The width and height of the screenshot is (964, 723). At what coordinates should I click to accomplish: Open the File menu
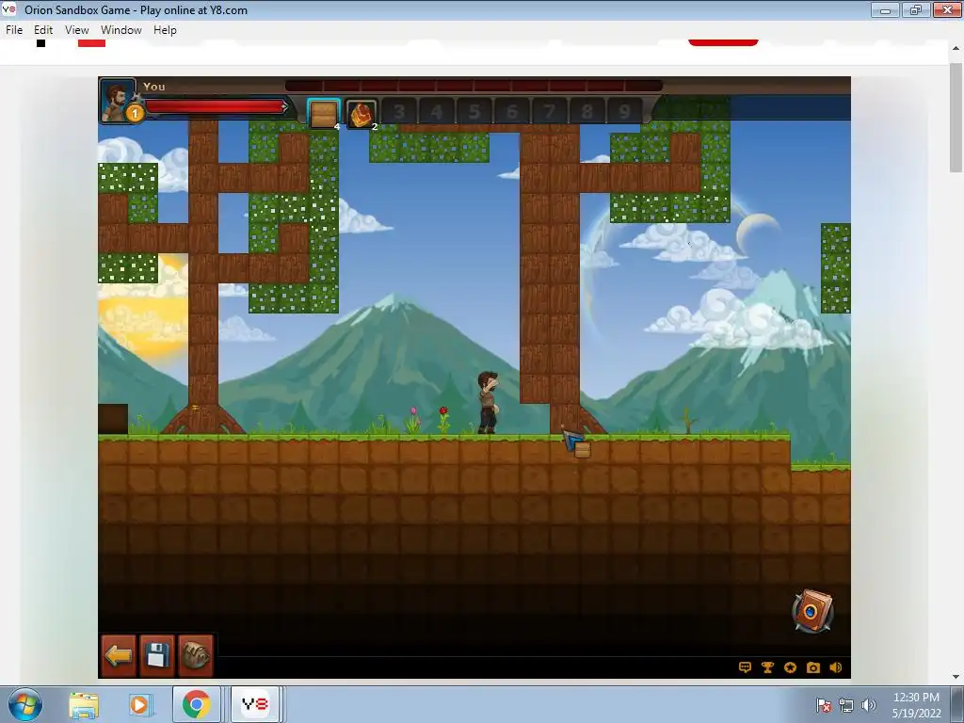(x=14, y=30)
